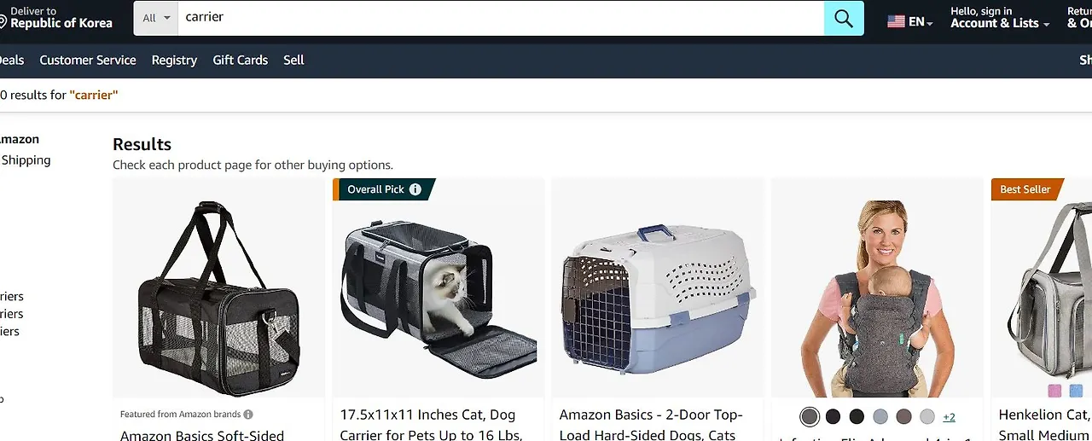Click the Best Seller badge
The image size is (1092, 441).
(1026, 189)
